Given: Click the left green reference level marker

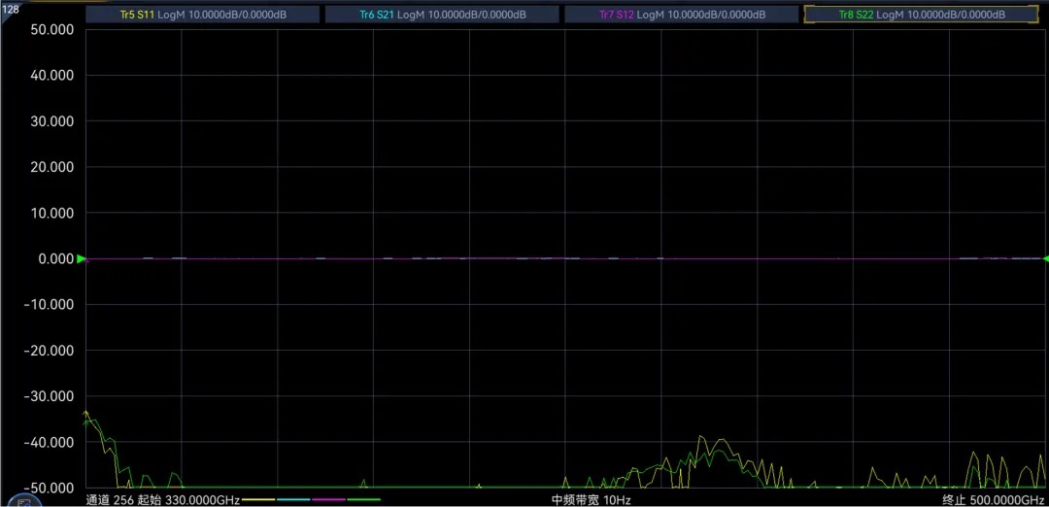Looking at the screenshot, I should 82,259.
